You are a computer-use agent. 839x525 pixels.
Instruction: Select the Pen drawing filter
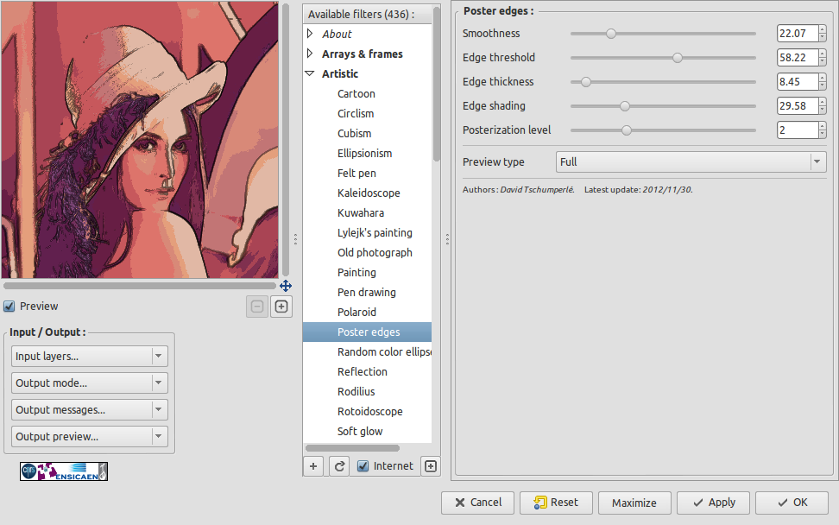[x=366, y=293]
